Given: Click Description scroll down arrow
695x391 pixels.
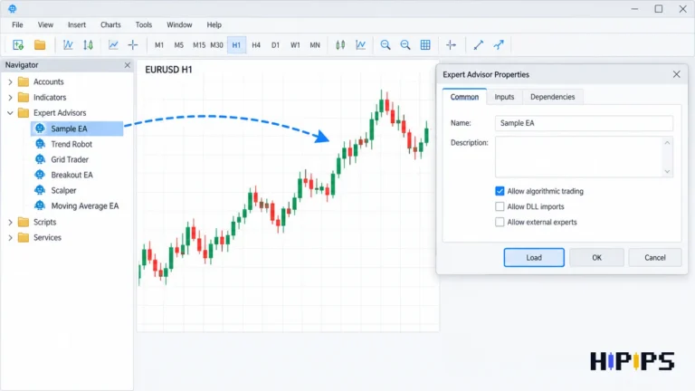Looking at the screenshot, I should coord(667,172).
